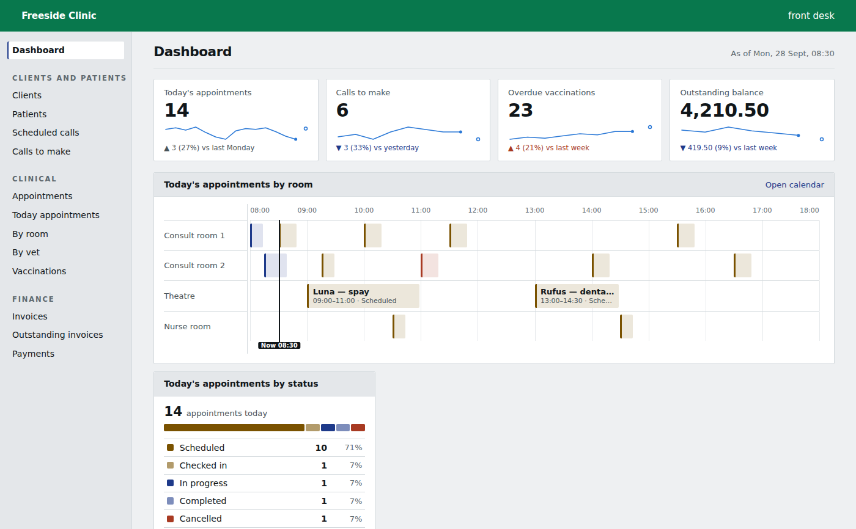Open Calls to make sidebar link
This screenshot has width=856, height=529.
coord(41,151)
